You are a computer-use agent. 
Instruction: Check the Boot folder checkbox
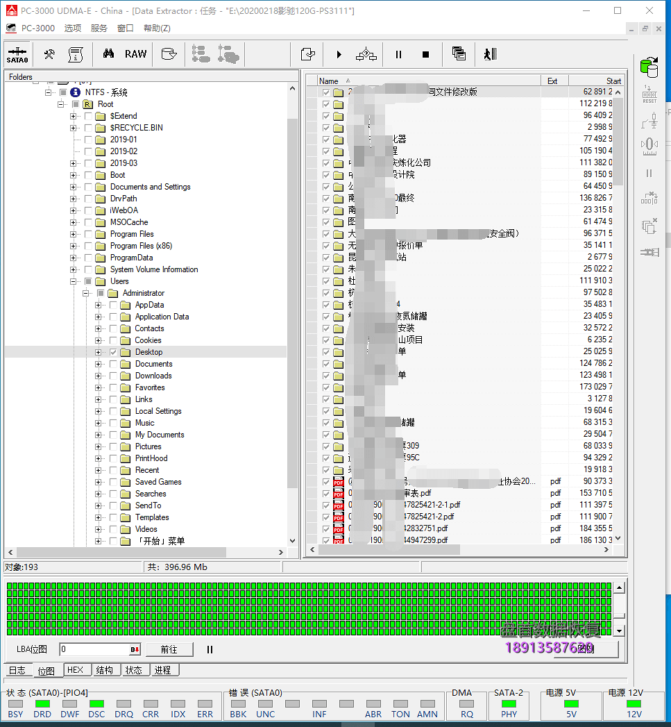(x=88, y=175)
